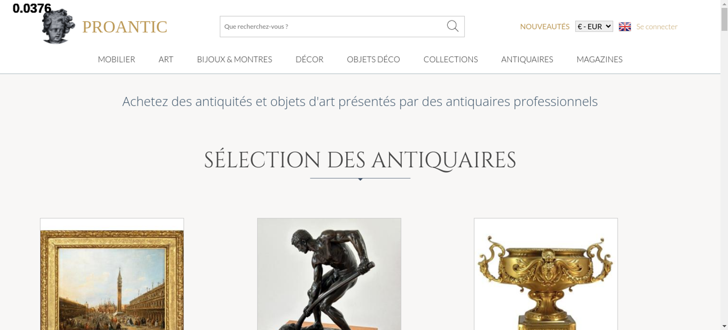The width and height of the screenshot is (728, 330).
Task: Click the NOUVEAUTÉS link
Action: coord(545,27)
